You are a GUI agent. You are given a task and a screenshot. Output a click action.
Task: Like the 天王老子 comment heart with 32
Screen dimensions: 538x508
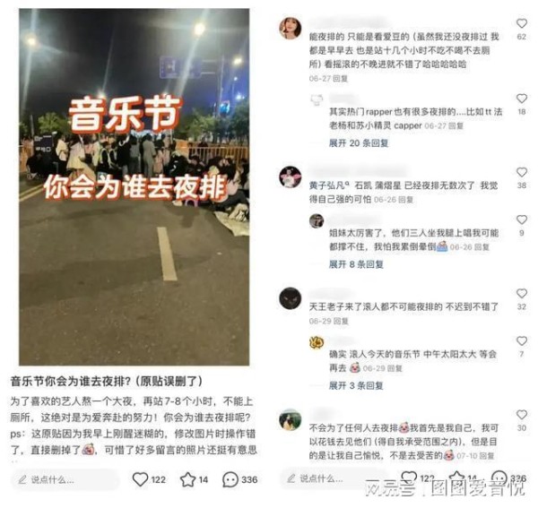coord(522,294)
